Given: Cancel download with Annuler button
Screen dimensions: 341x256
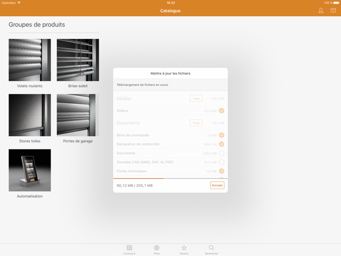Looking at the screenshot, I should (217, 186).
